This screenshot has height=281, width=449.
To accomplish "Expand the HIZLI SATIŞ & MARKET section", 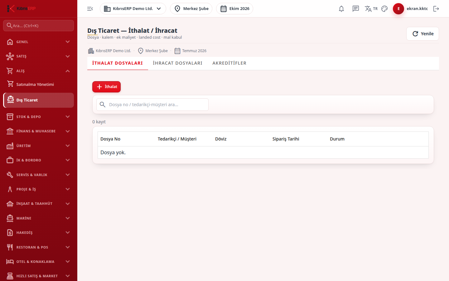I will [38, 276].
